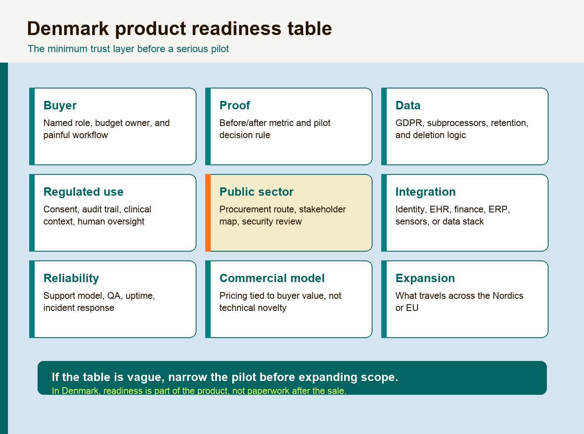Click the 'Integration' card heading
Image resolution: width=584 pixels, height=434 pixels.
(x=425, y=192)
